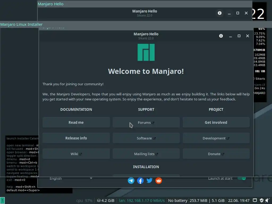Click the shield tray icon

pyautogui.click(x=262, y=200)
